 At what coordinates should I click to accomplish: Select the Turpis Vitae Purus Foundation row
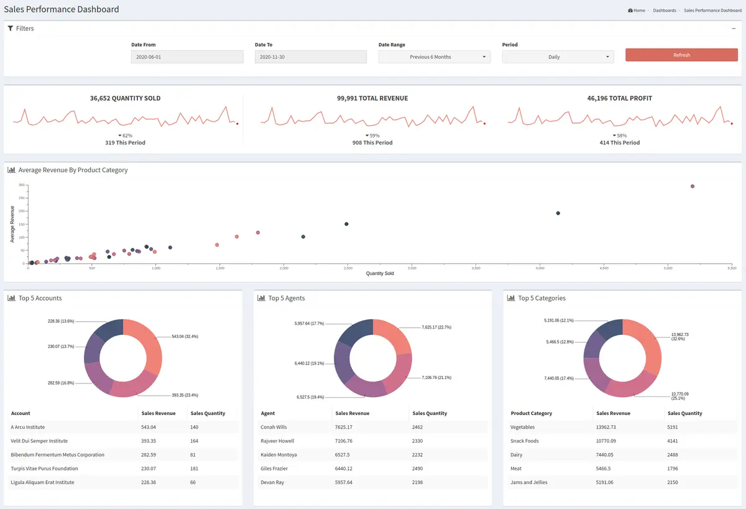tap(124, 469)
